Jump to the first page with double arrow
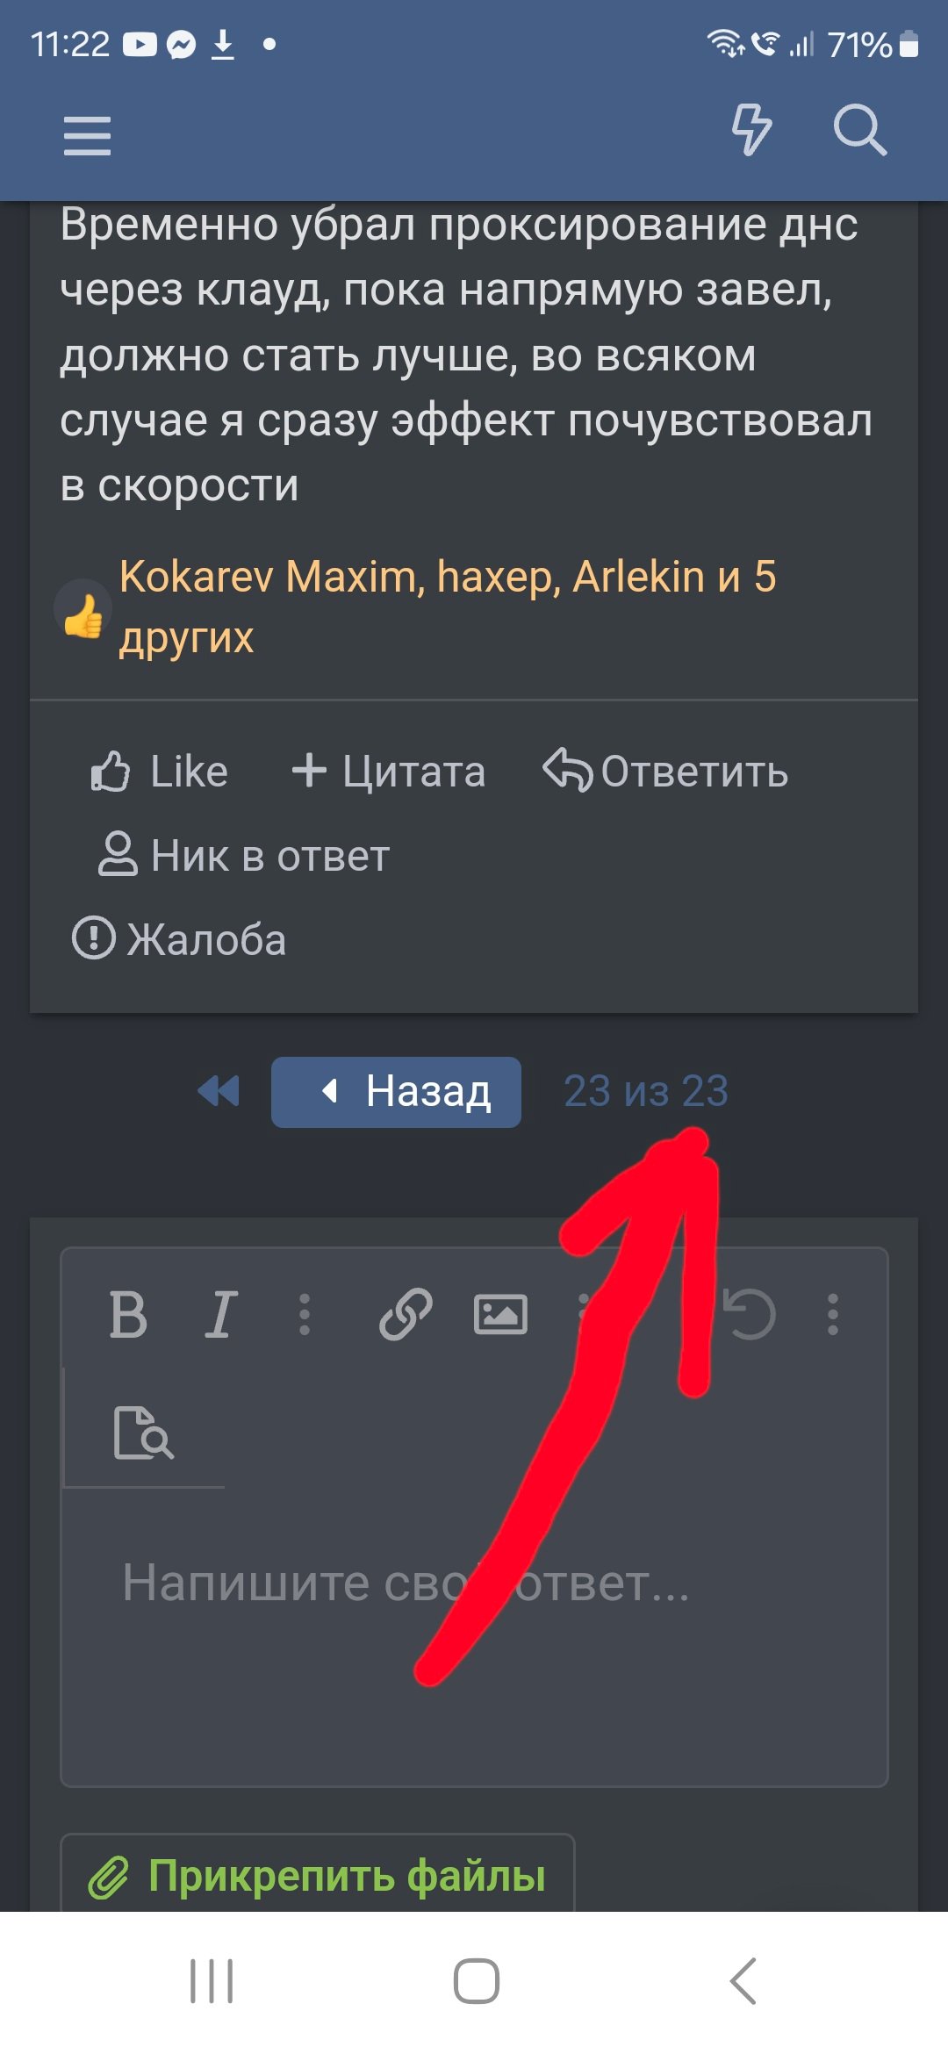 pyautogui.click(x=219, y=1092)
